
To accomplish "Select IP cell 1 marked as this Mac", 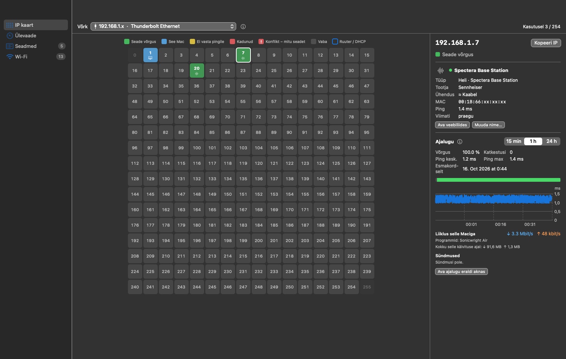I will pos(150,55).
